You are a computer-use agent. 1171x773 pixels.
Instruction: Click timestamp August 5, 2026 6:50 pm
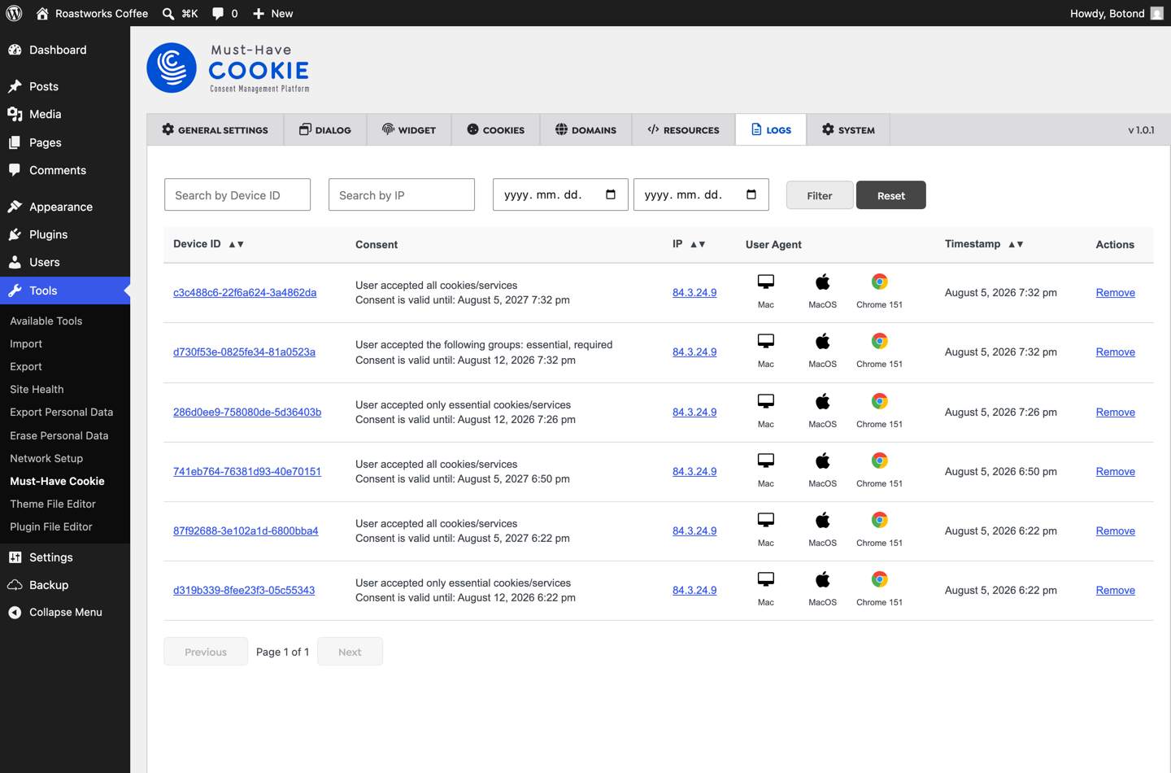[x=1001, y=472]
